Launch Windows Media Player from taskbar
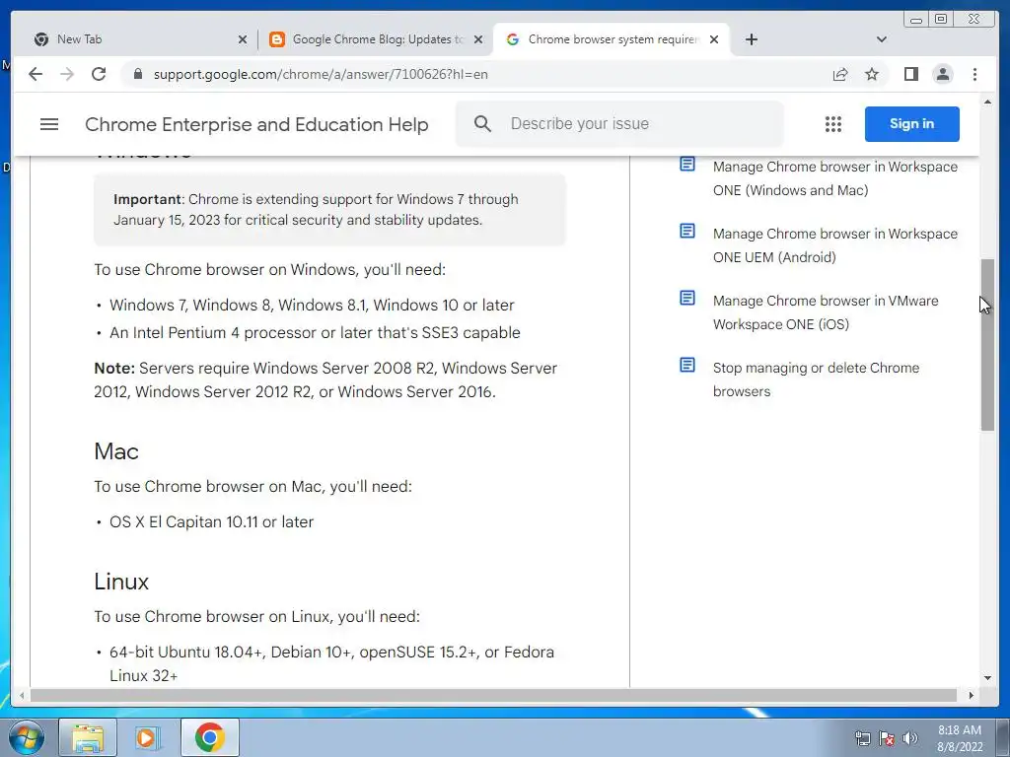The height and width of the screenshot is (757, 1010). [148, 737]
